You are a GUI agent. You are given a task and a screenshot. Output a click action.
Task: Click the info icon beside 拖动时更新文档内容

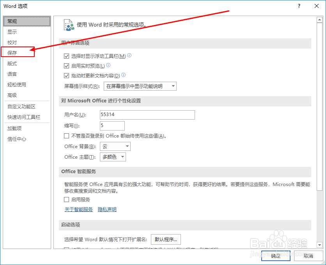[x=124, y=75]
